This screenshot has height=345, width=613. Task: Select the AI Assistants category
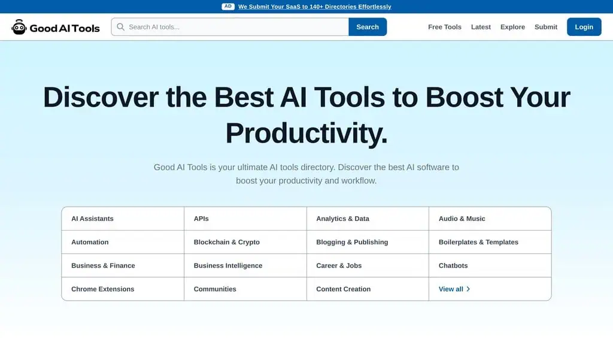123,219
